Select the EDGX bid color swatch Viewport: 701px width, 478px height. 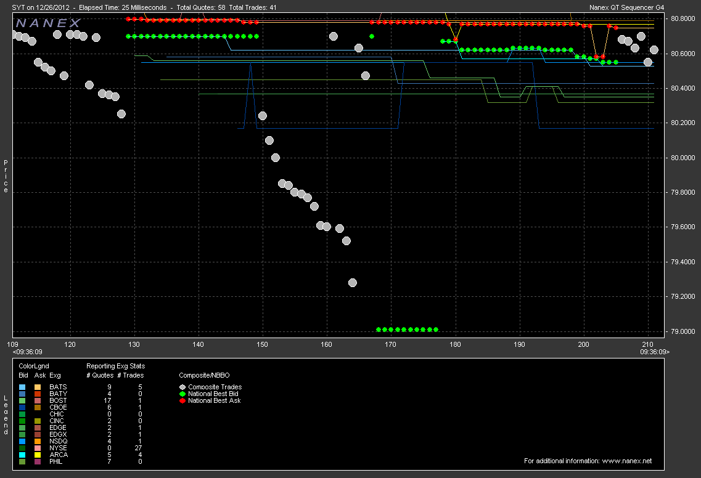pos(22,435)
